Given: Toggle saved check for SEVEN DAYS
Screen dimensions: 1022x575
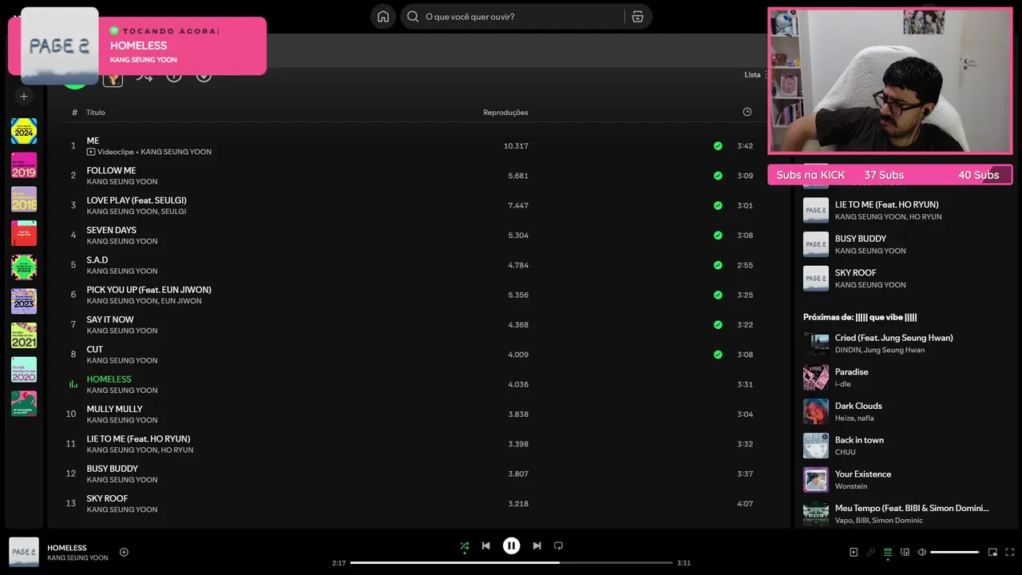Looking at the screenshot, I should [x=718, y=236].
